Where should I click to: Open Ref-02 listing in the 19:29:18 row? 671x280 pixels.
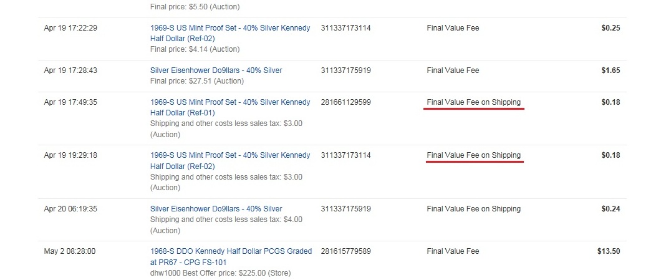point(230,160)
